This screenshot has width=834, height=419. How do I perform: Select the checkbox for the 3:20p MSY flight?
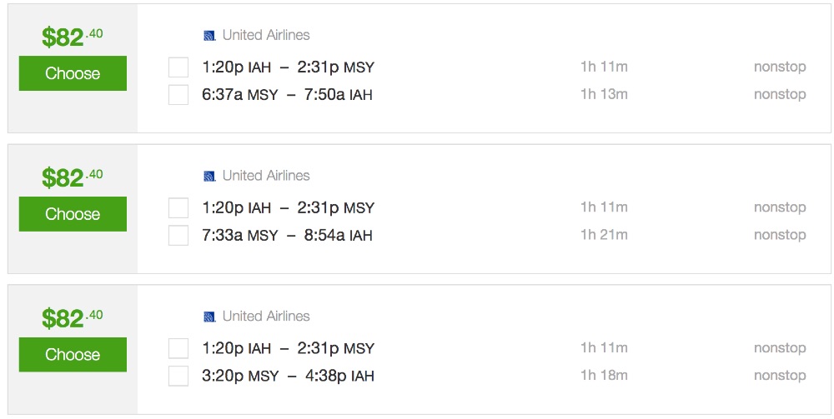178,377
